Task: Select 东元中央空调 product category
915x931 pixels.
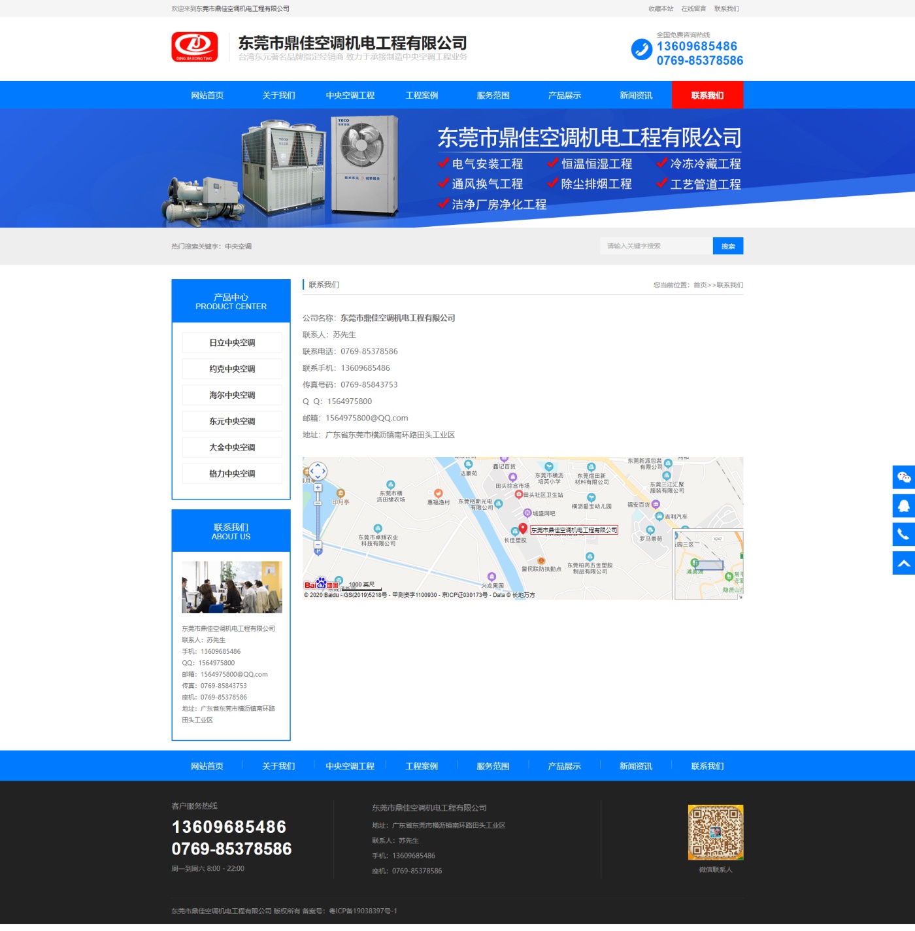Action: click(232, 421)
